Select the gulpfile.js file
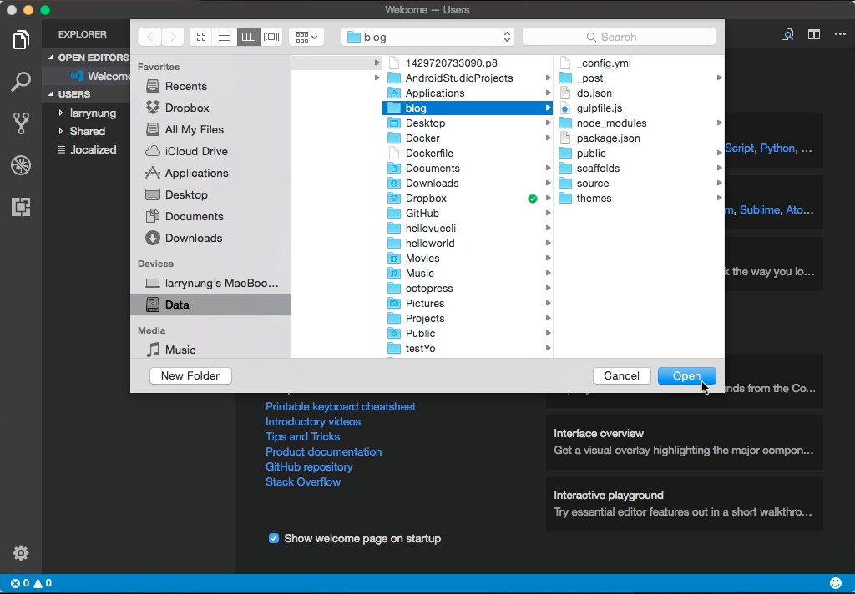This screenshot has height=594, width=855. click(x=639, y=108)
